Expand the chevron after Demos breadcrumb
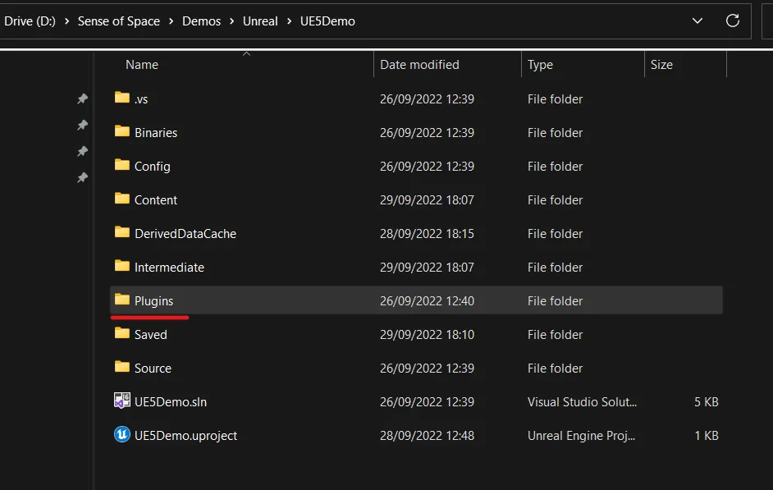This screenshot has height=490, width=773. click(x=231, y=21)
